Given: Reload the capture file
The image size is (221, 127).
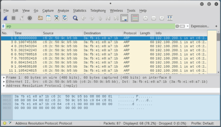Looking at the screenshot, I should point(65,18).
